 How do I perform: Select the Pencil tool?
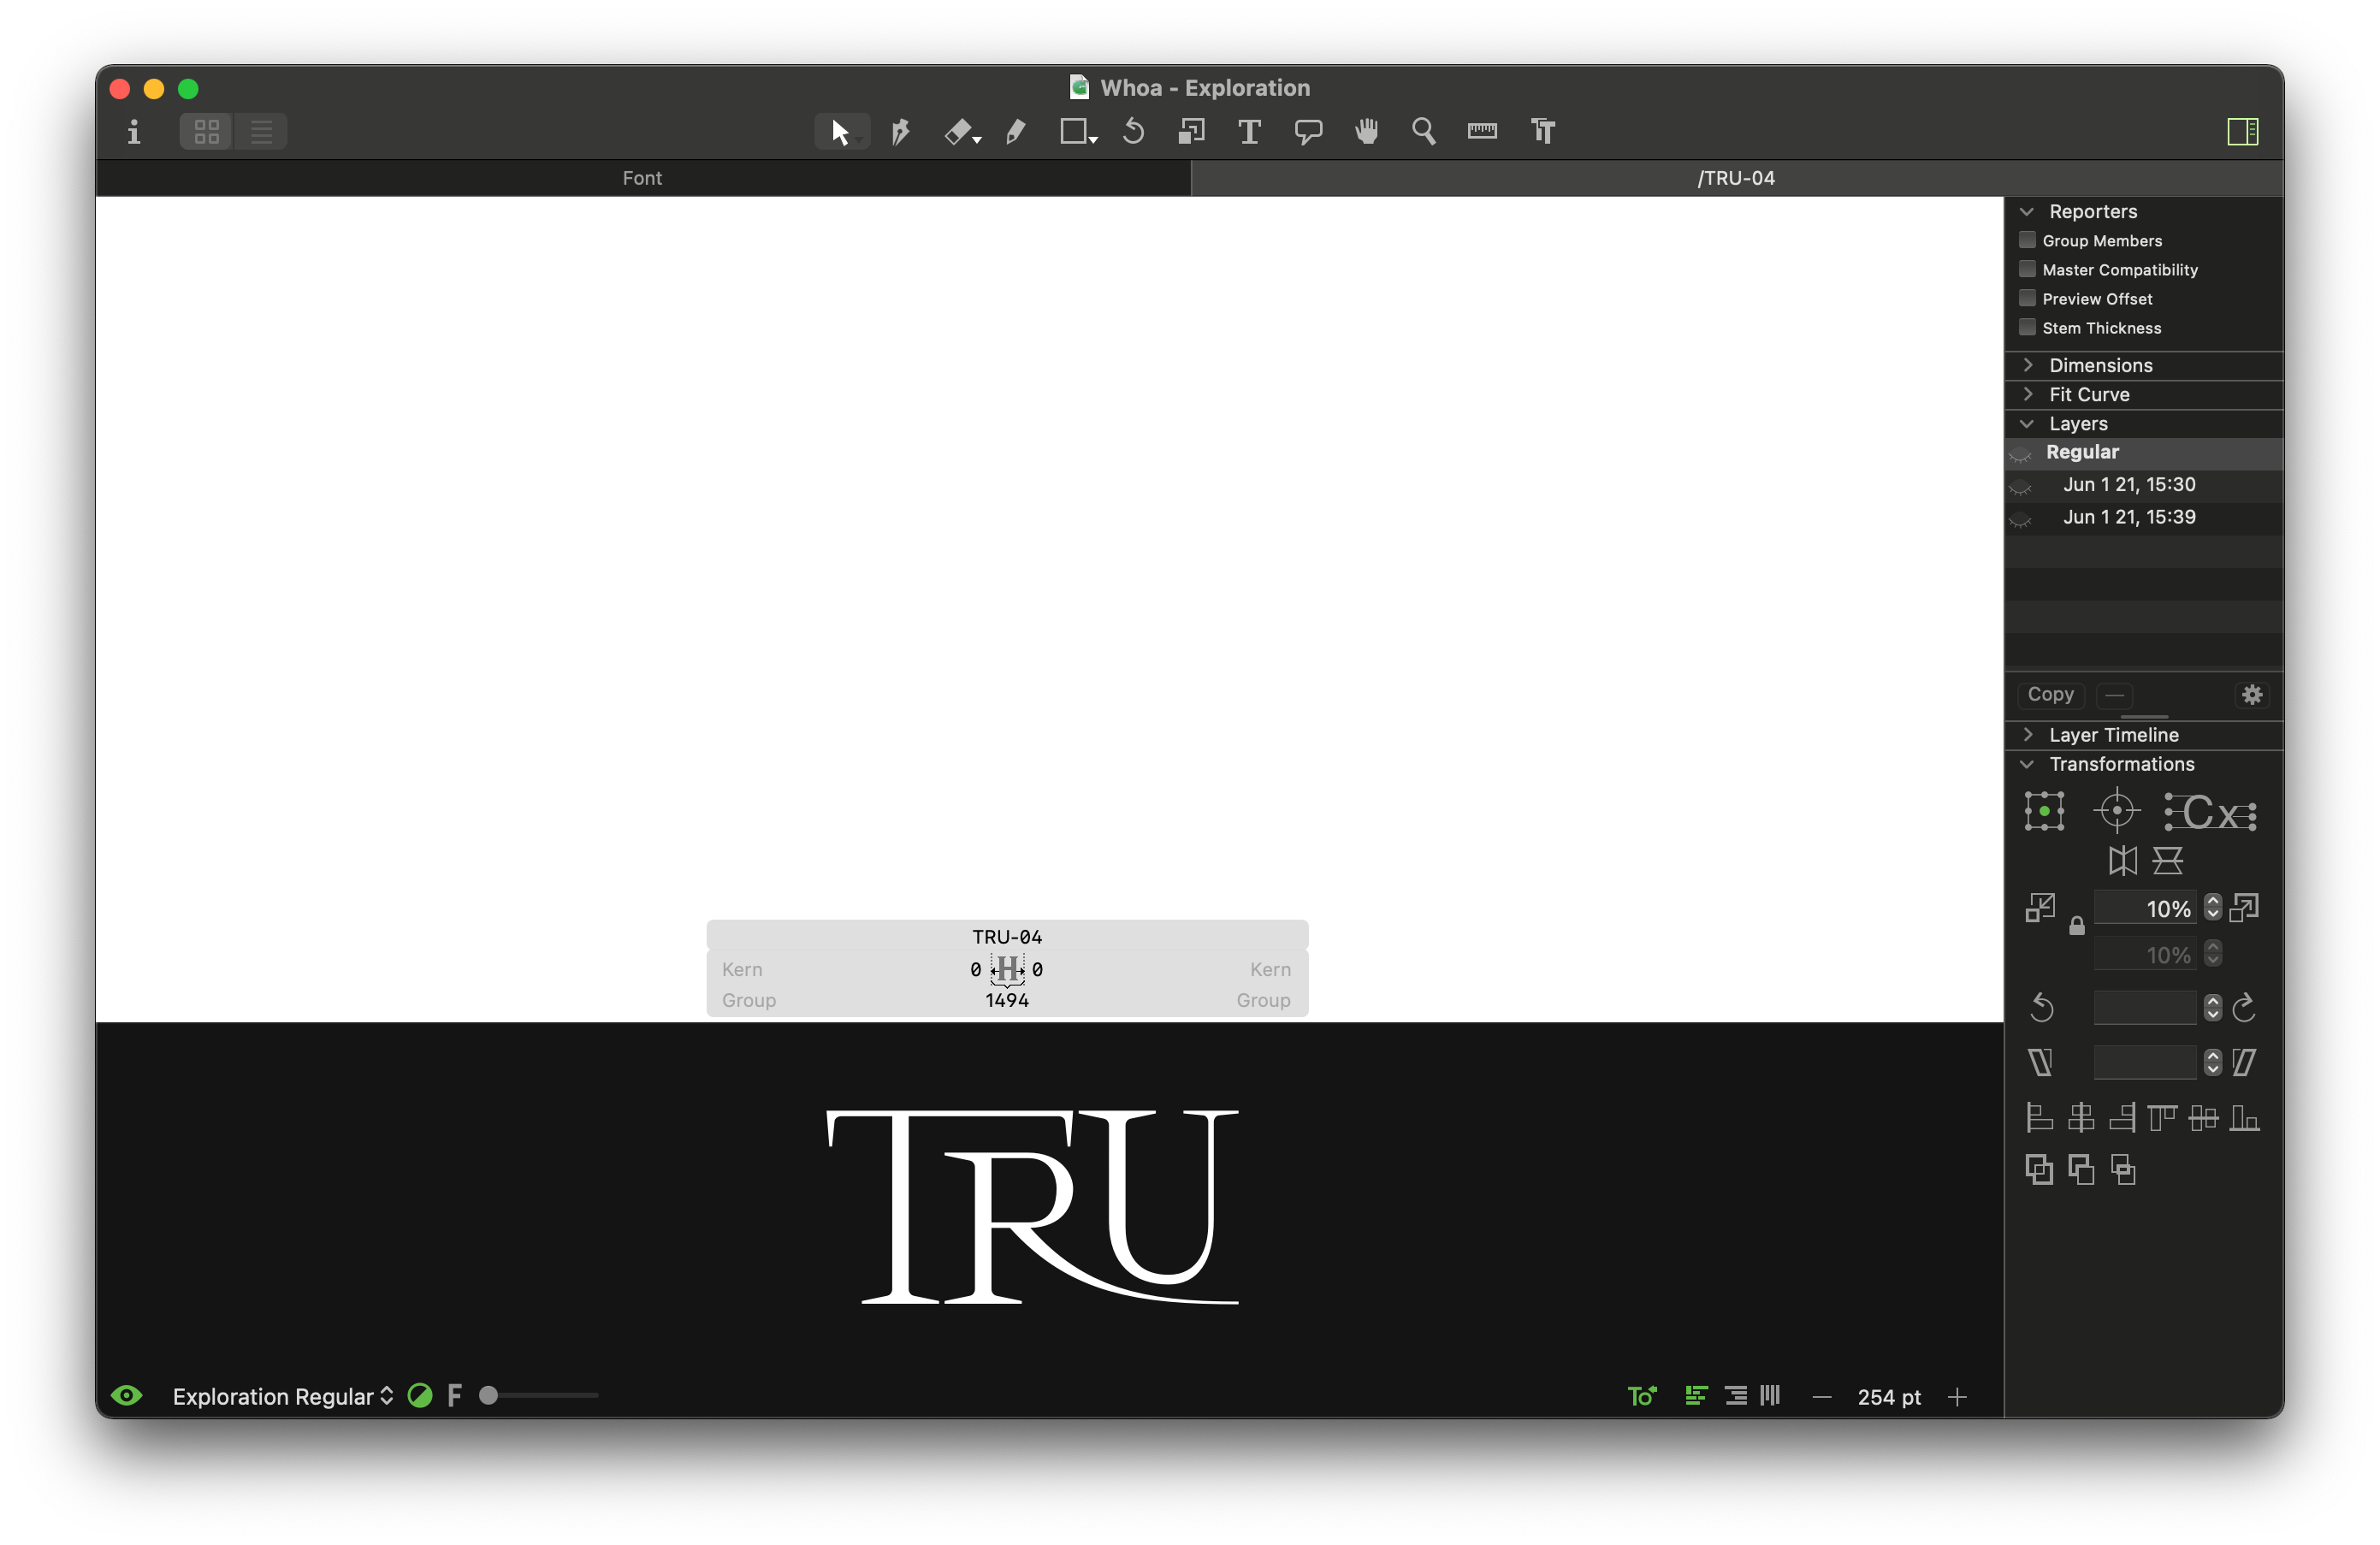point(1016,131)
